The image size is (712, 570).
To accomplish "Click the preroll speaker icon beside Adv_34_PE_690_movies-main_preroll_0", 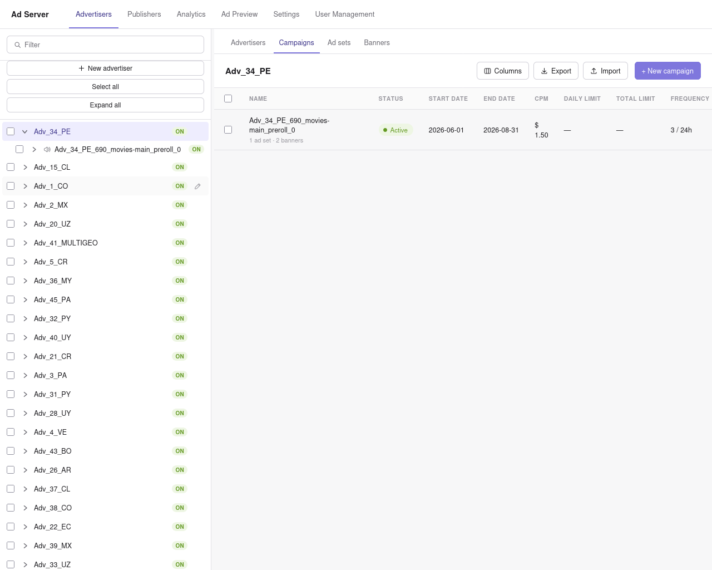I will coord(47,150).
